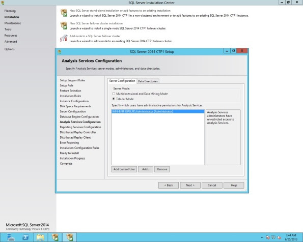Switch to first SQL Server setup taskbar icon

click(x=55, y=237)
